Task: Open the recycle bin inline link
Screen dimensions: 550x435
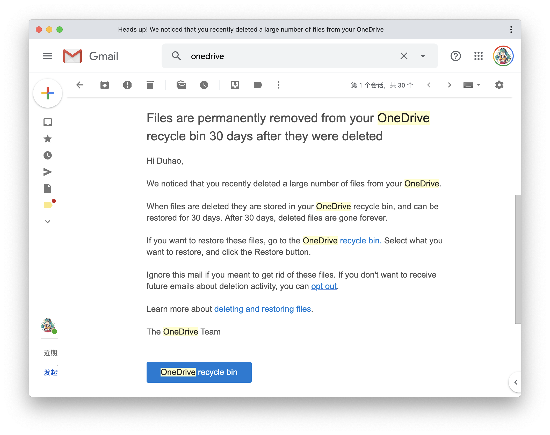Action: pyautogui.click(x=360, y=241)
